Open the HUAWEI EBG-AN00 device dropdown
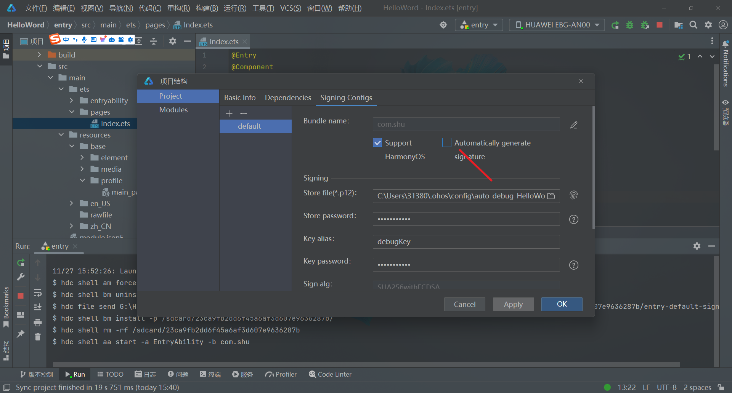Image resolution: width=732 pixels, height=393 pixels. pos(557,25)
